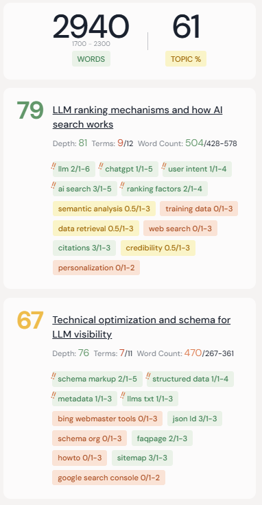Open the Technical optimization and schema link
Image resolution: width=262 pixels, height=505 pixels.
pos(141,327)
